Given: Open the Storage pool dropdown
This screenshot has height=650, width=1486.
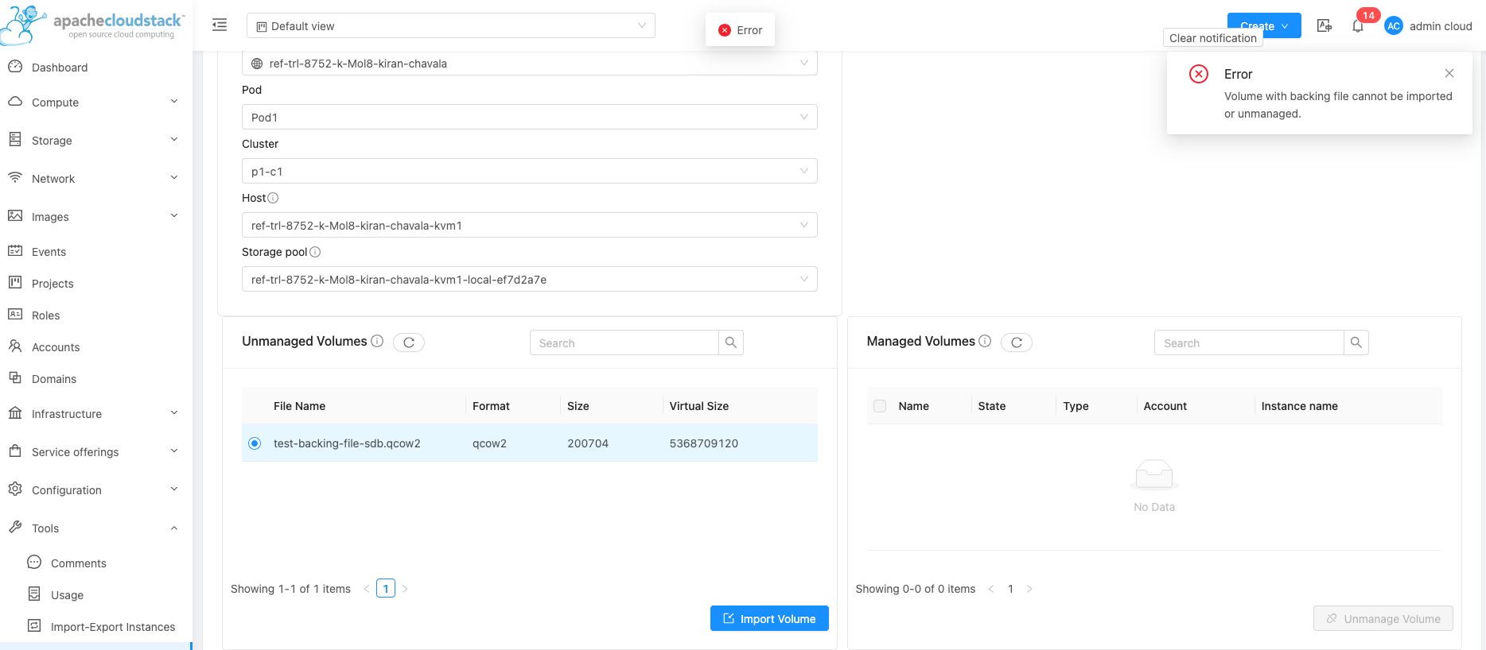Looking at the screenshot, I should 530,279.
